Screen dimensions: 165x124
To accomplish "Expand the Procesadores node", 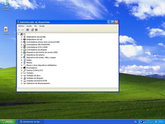I will [21, 68].
